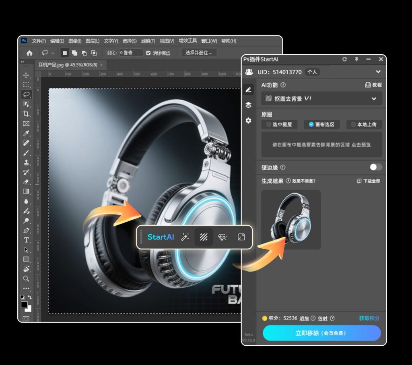Select the Type tool
Screen dimensions: 412x365
(x=26, y=240)
